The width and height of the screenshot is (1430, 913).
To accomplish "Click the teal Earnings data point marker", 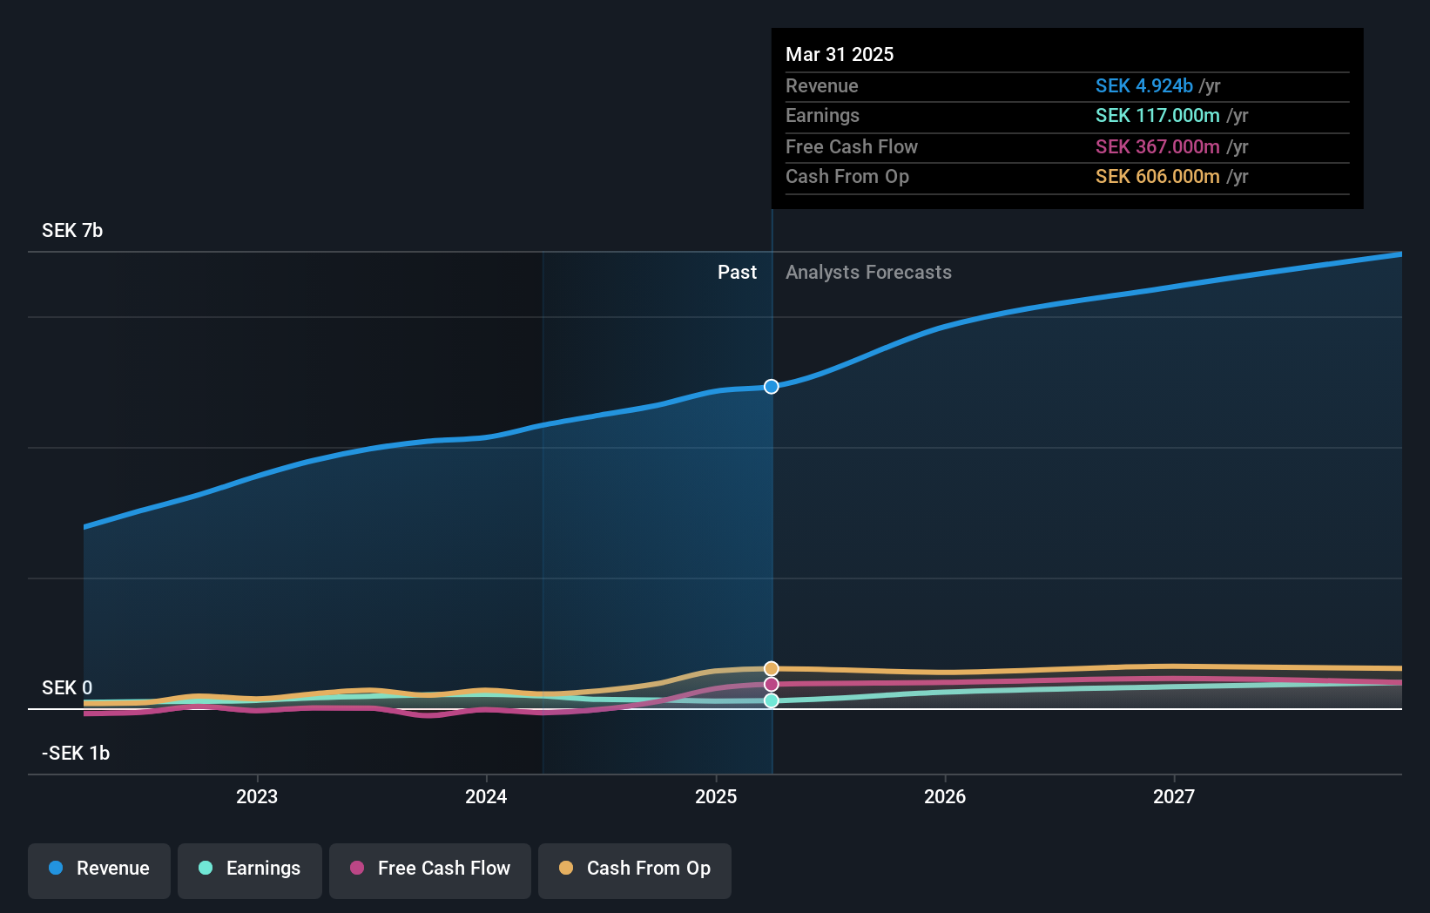I will tap(772, 700).
